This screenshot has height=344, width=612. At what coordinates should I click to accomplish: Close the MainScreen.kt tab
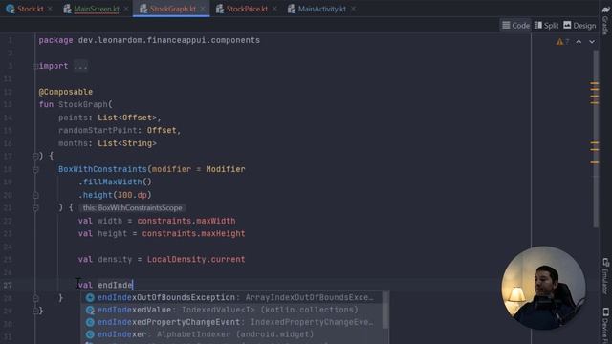tap(126, 9)
